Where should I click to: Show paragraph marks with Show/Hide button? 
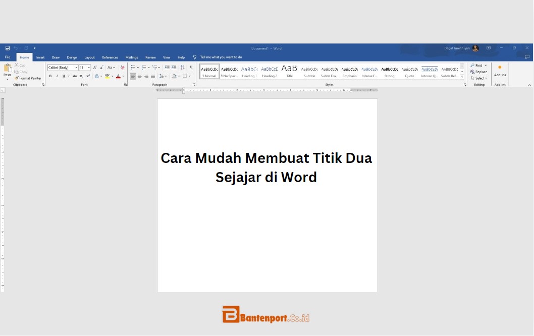(x=191, y=67)
